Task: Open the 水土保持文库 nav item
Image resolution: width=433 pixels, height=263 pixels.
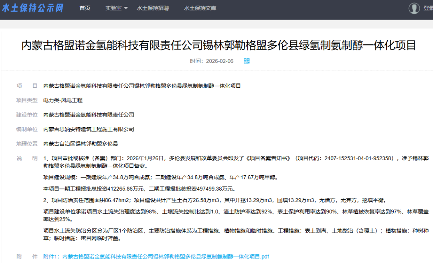Action: point(200,8)
